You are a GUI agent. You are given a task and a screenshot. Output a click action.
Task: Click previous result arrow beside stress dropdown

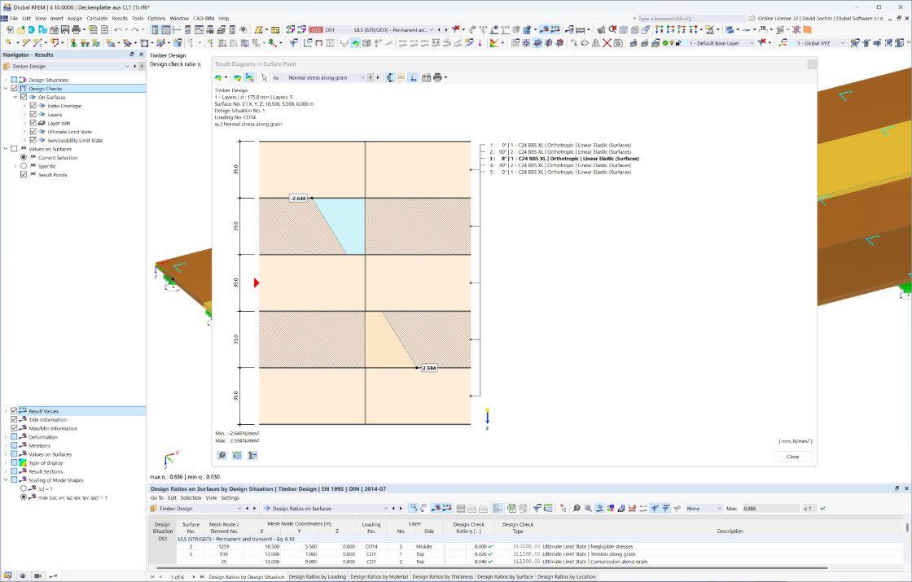(370, 77)
